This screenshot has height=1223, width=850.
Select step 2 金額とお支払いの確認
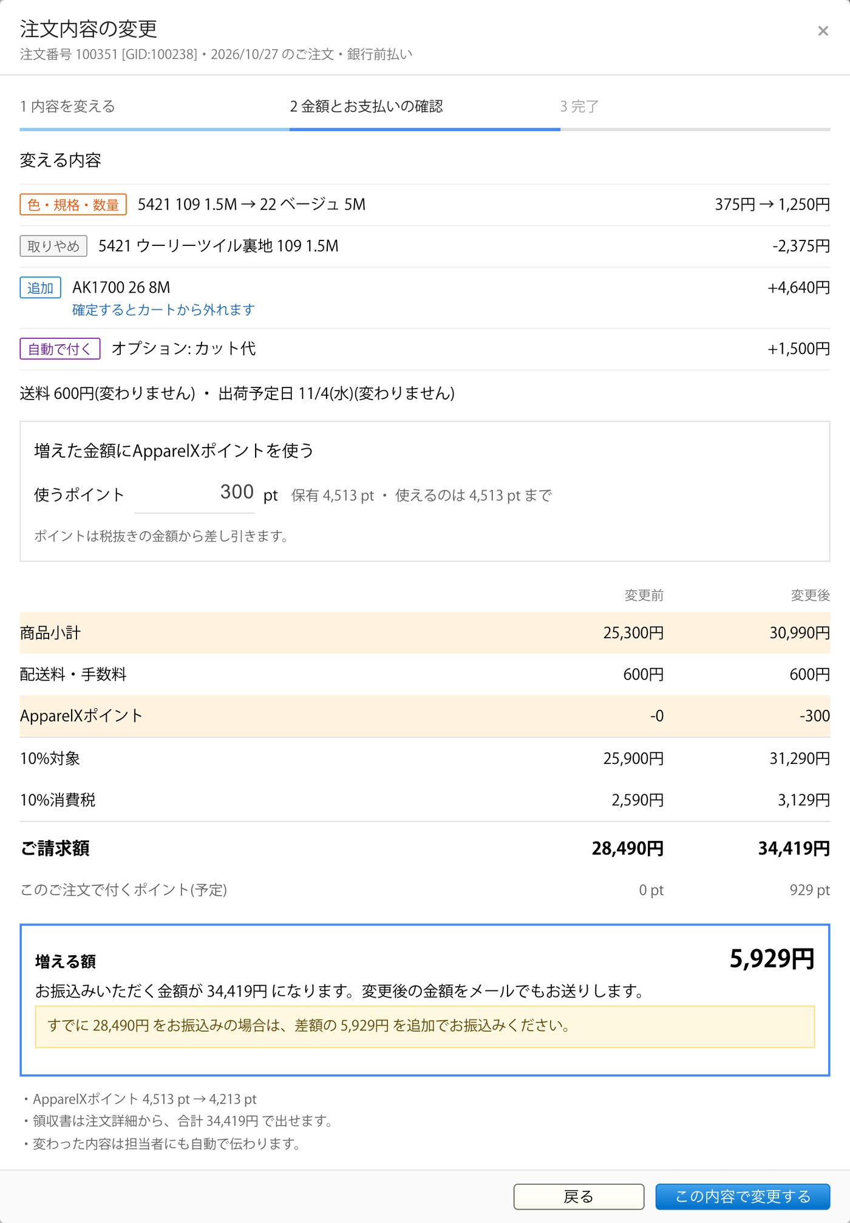tap(366, 106)
